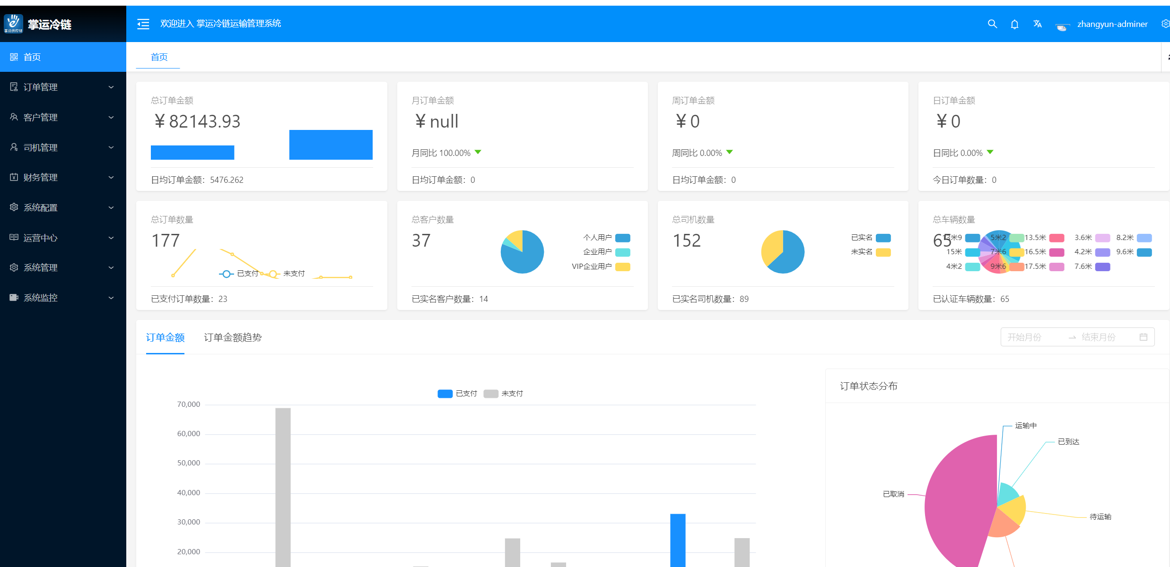Image resolution: width=1170 pixels, height=567 pixels.
Task: Collapse sidebar with hamburger menu icon
Action: click(143, 24)
